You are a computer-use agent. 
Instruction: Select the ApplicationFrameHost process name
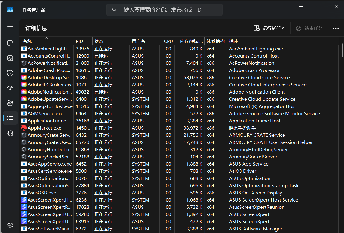(x=49, y=121)
